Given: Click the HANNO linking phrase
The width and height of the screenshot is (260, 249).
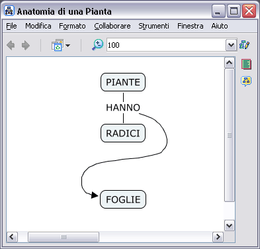Looking at the screenshot, I should tap(123, 107).
